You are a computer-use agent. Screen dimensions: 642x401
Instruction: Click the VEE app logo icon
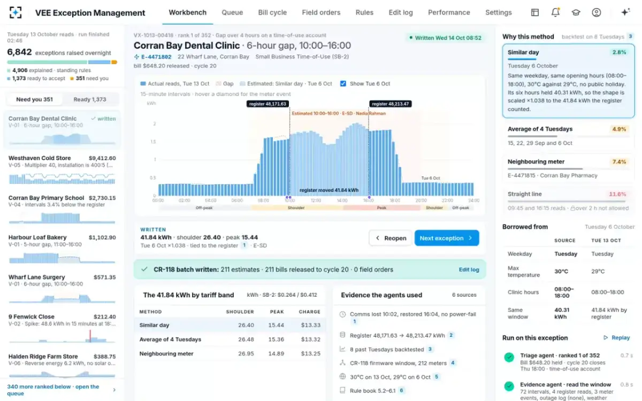coord(16,12)
